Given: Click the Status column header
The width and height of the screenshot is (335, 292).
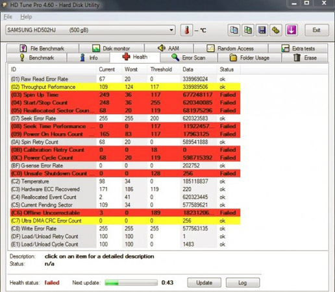Looking at the screenshot, I should [x=229, y=69].
